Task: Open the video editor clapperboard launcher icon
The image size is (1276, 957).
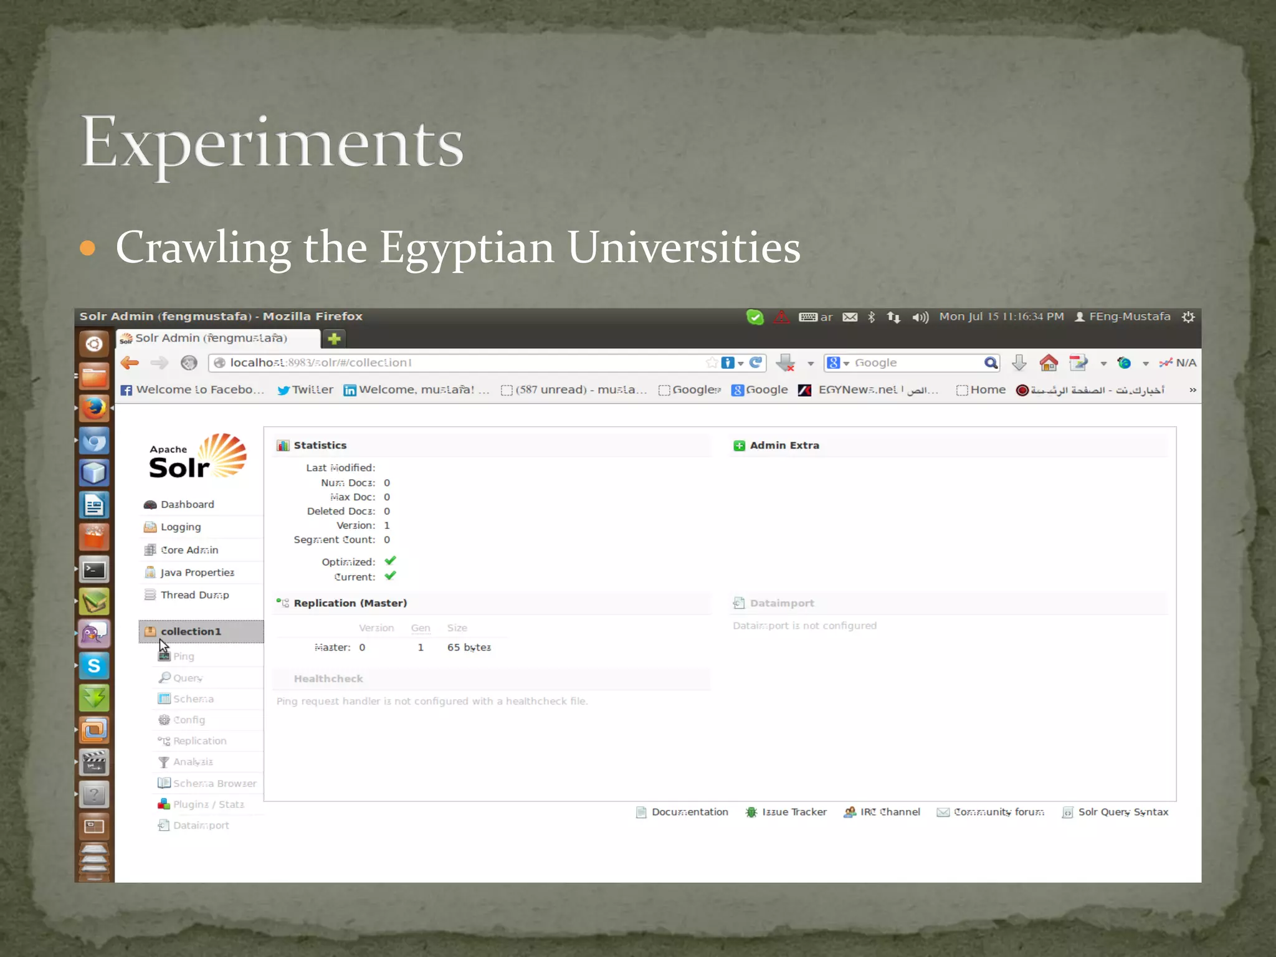Action: [x=94, y=762]
